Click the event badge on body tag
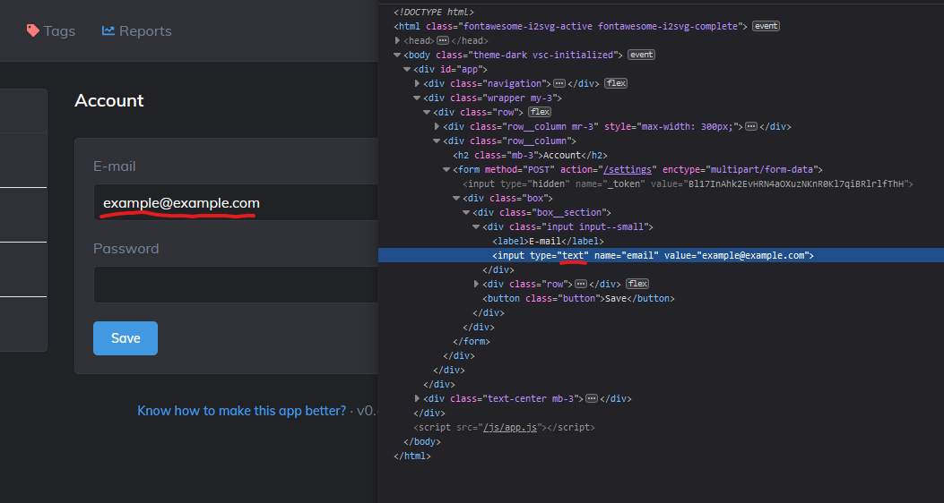 [x=641, y=55]
